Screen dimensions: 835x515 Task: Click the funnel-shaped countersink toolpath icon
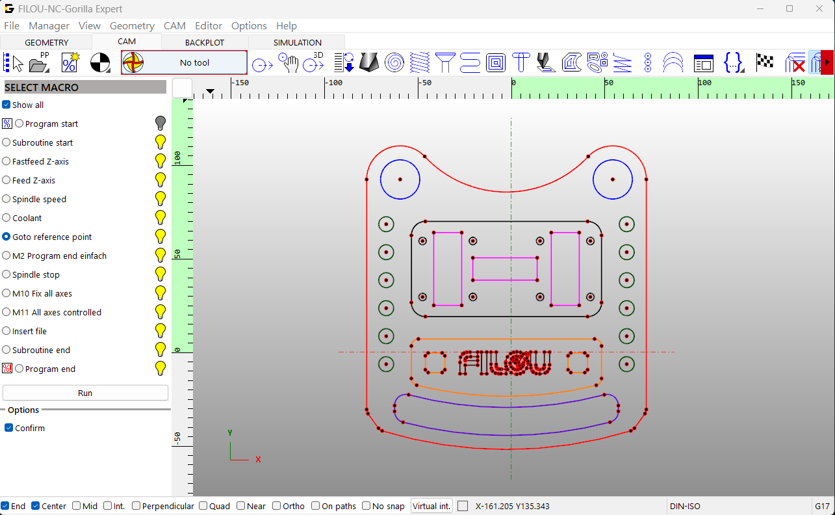(445, 63)
